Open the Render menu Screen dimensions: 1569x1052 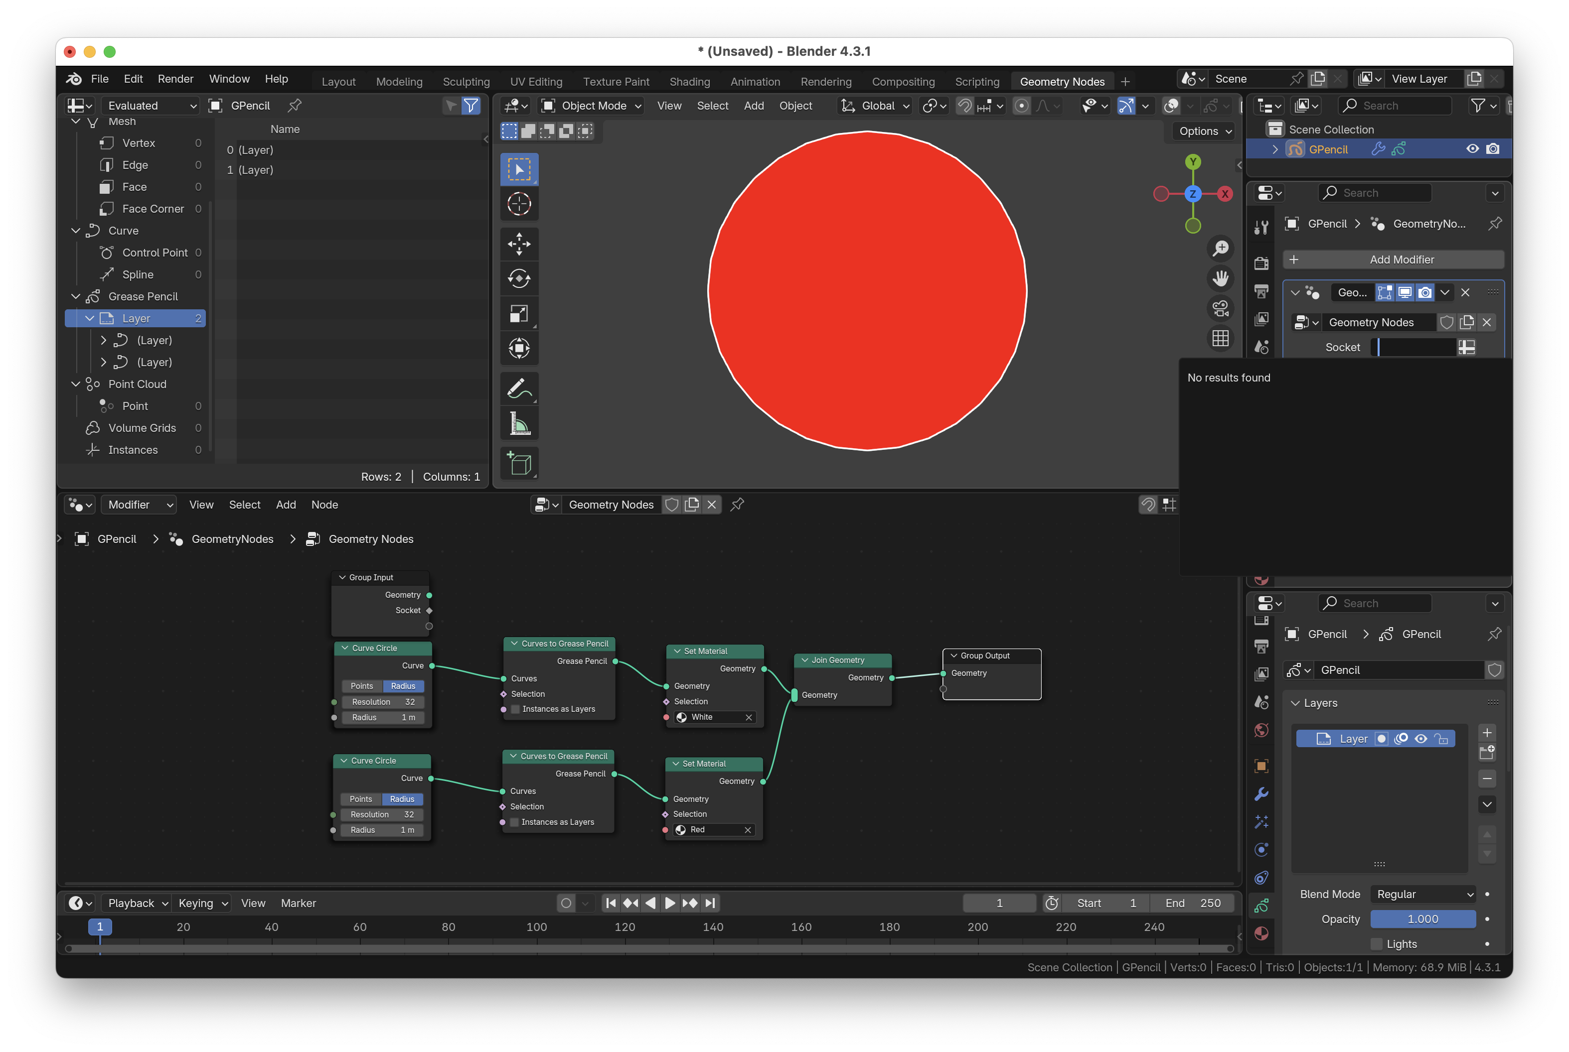[175, 79]
